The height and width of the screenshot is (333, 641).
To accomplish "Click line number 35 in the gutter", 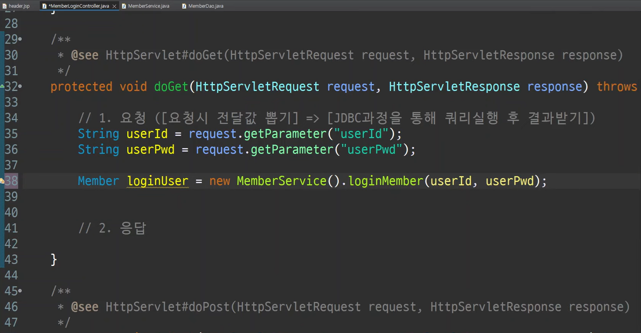I will [x=11, y=134].
